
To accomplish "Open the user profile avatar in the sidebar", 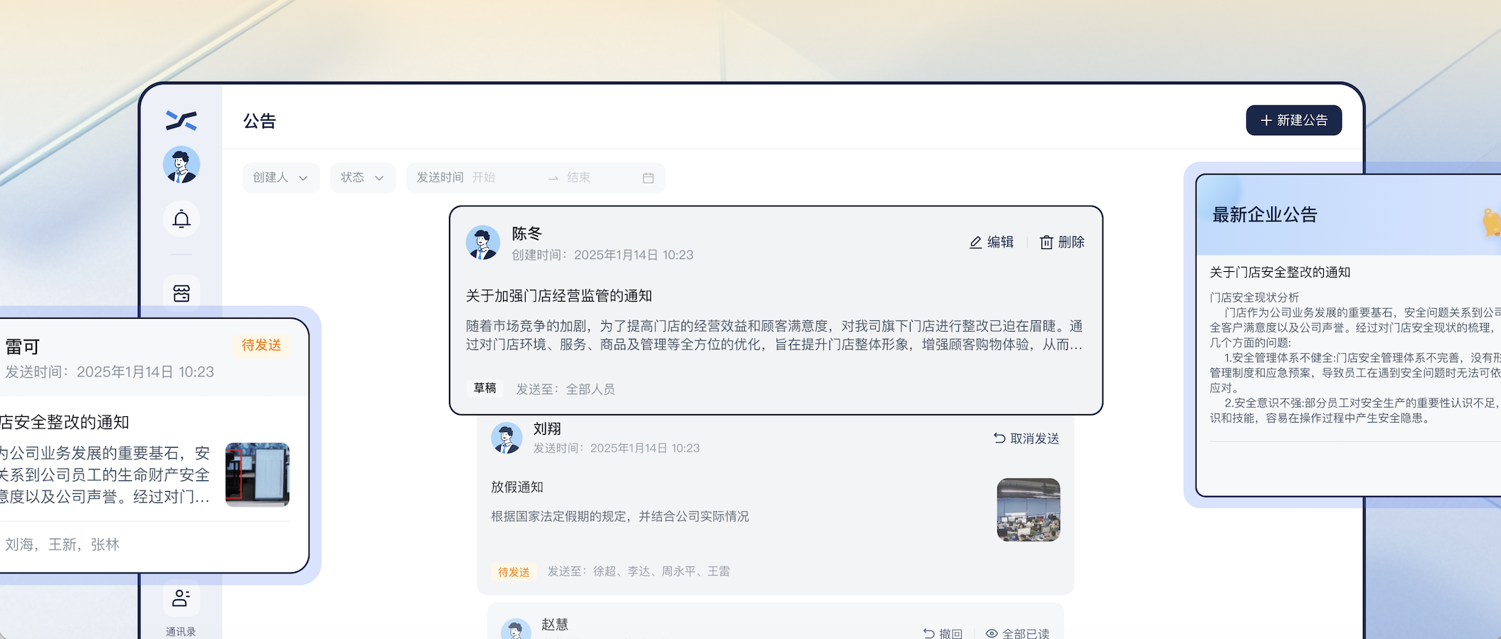I will coord(181,165).
